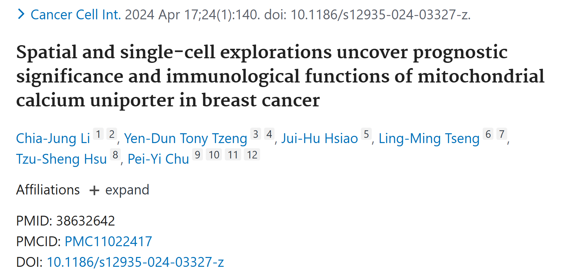Follow the DOI 10.1186/s12935-024-03327-z link
The height and width of the screenshot is (274, 588).
135,262
